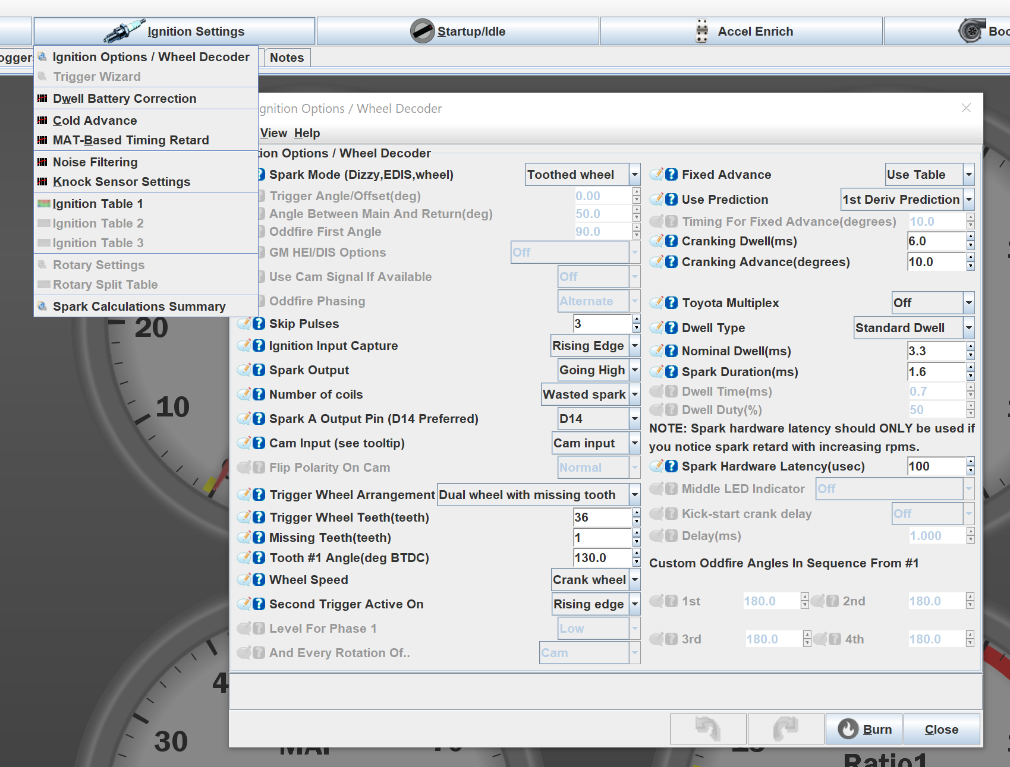
Task: Click the turbo icon in the Boost toolbar button
Action: 971,31
